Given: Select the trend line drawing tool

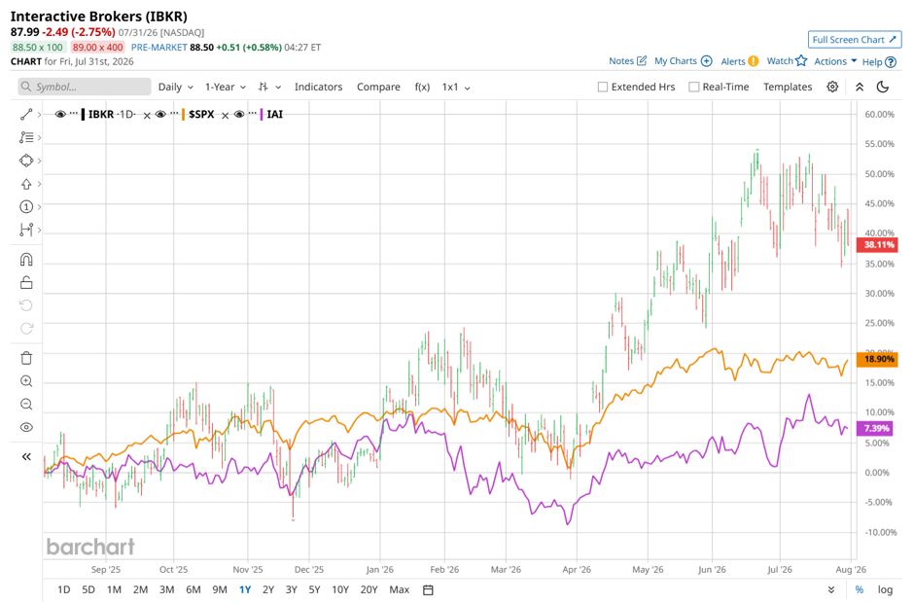Looking at the screenshot, I should (26, 114).
